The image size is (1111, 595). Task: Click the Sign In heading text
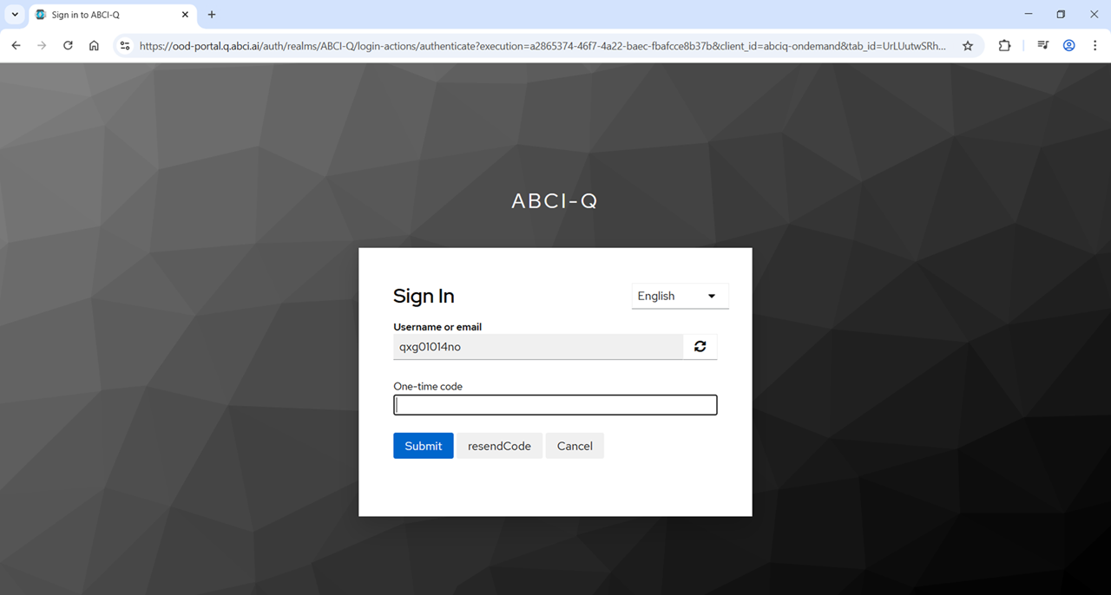(424, 296)
